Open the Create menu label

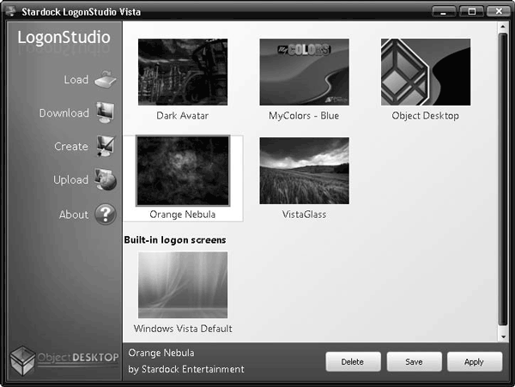[71, 147]
